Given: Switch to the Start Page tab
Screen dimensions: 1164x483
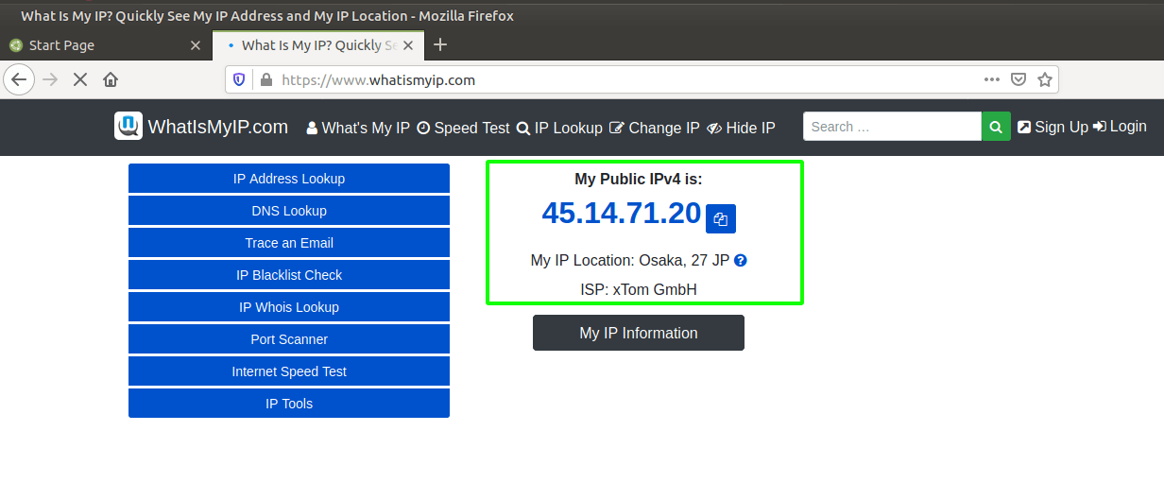Looking at the screenshot, I should 105,44.
